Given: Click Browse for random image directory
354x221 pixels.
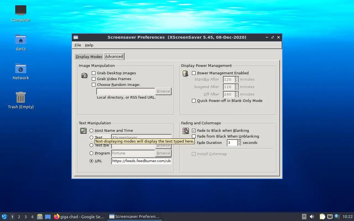Looking at the screenshot, I should 163,91.
